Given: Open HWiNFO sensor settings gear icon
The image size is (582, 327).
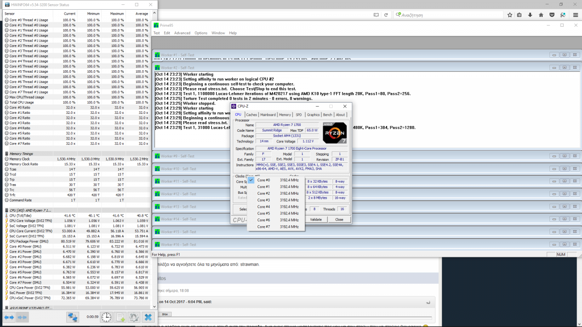Looking at the screenshot, I should click(x=134, y=317).
